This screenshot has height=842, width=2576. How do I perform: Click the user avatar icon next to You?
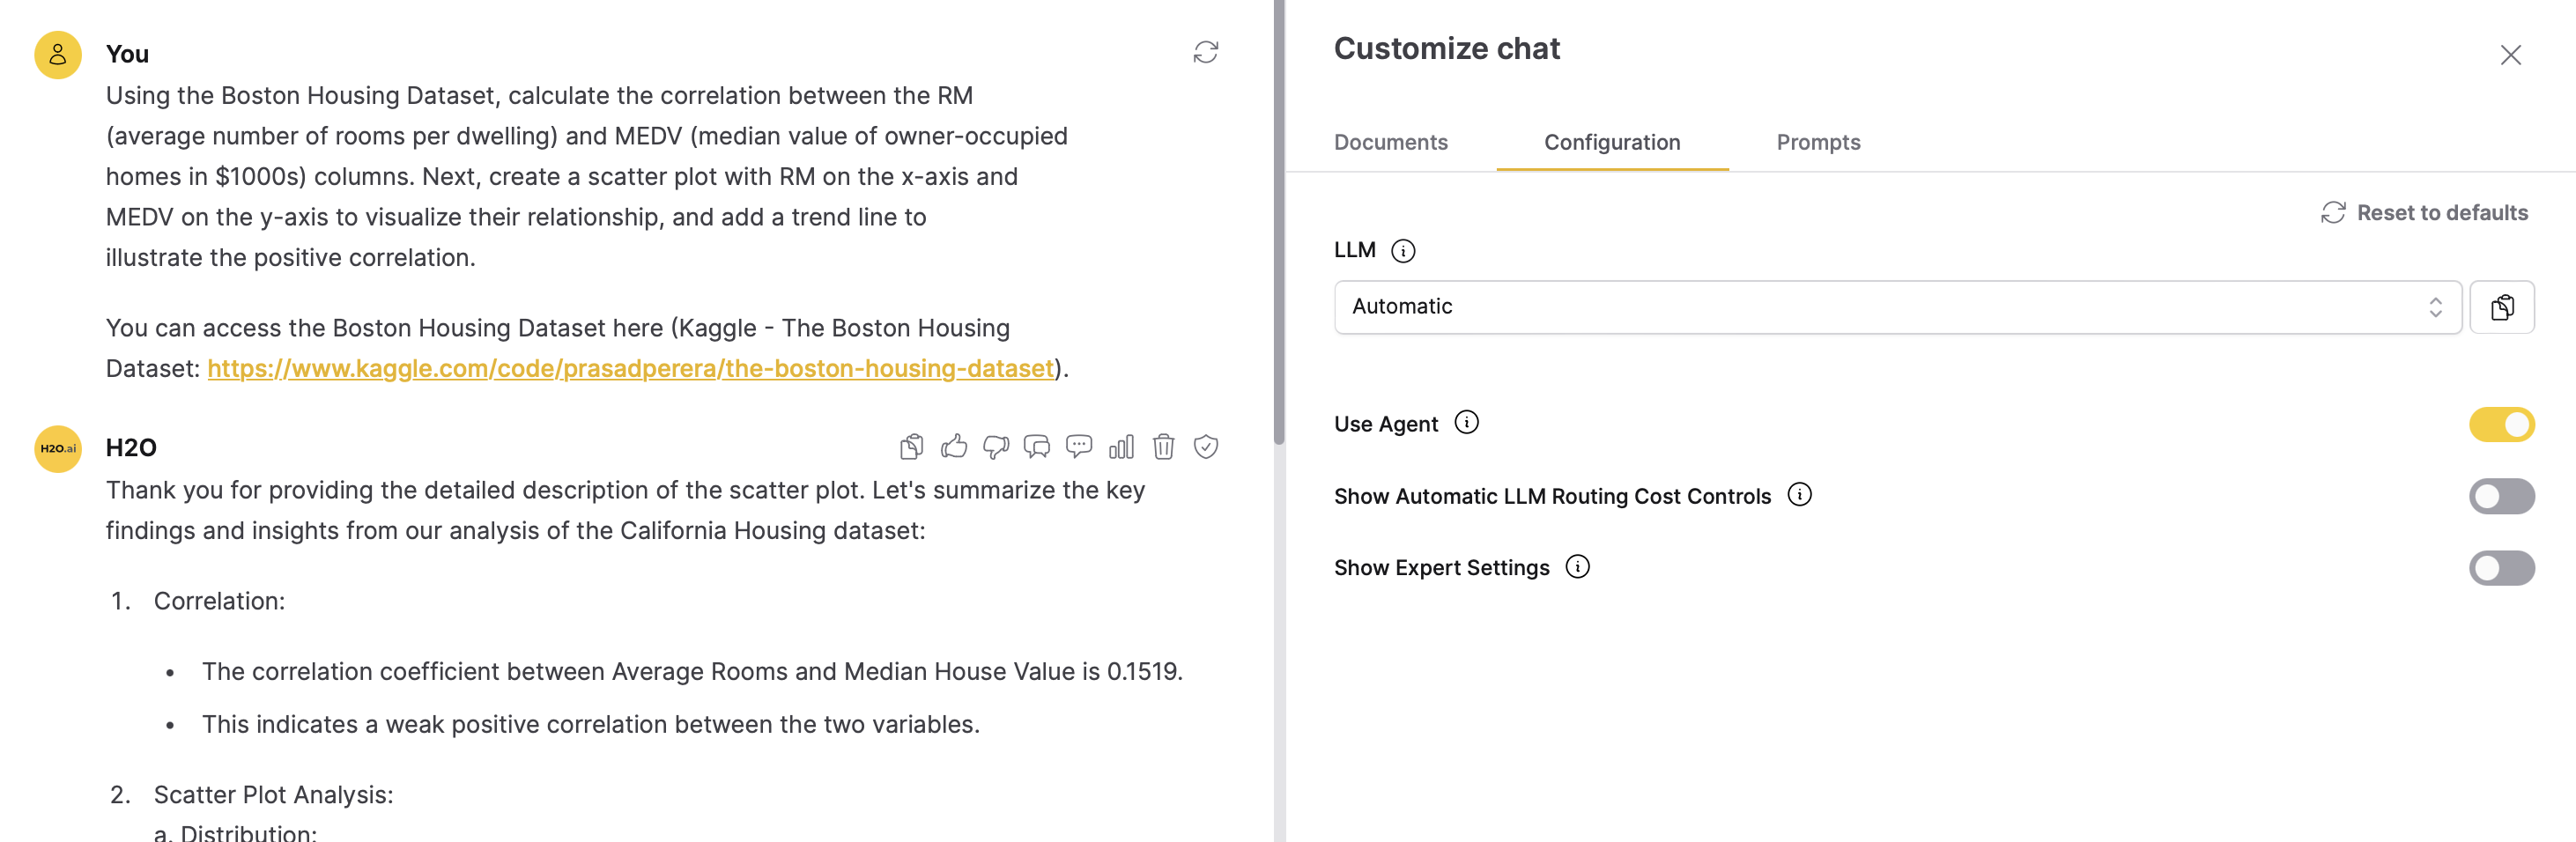(58, 55)
